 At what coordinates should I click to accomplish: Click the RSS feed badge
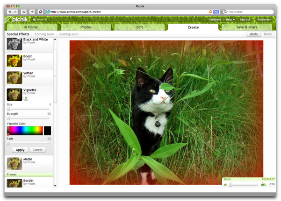tap(216, 12)
